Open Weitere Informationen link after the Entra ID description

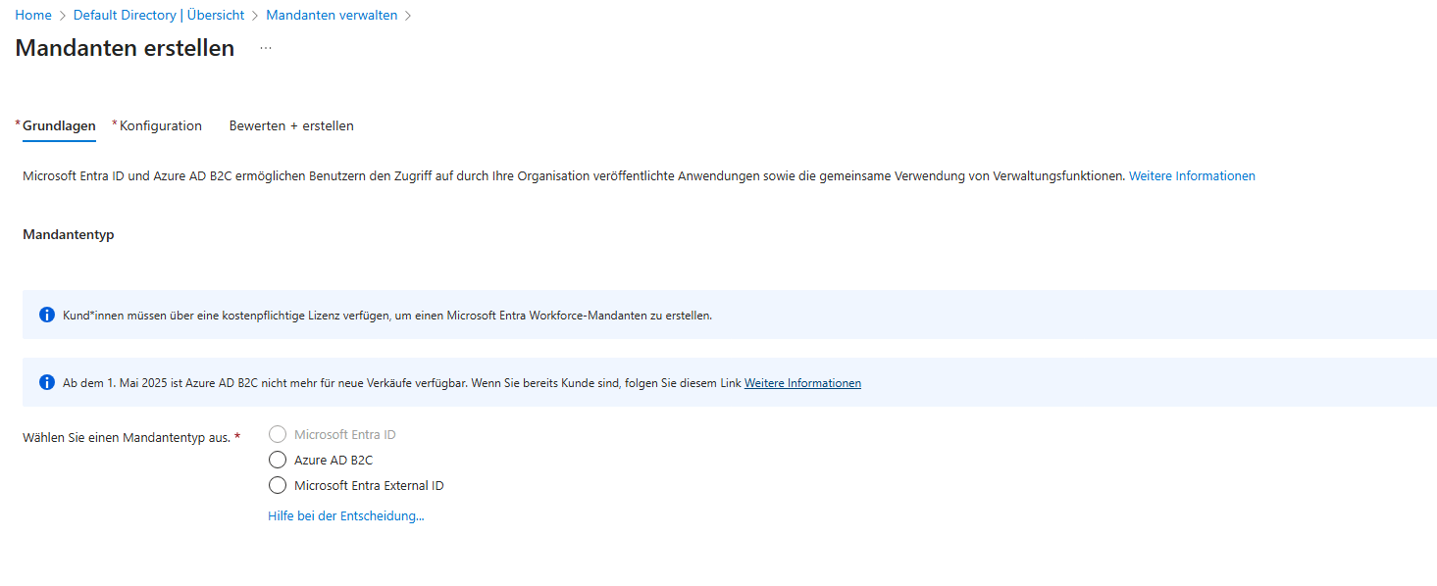click(1192, 175)
